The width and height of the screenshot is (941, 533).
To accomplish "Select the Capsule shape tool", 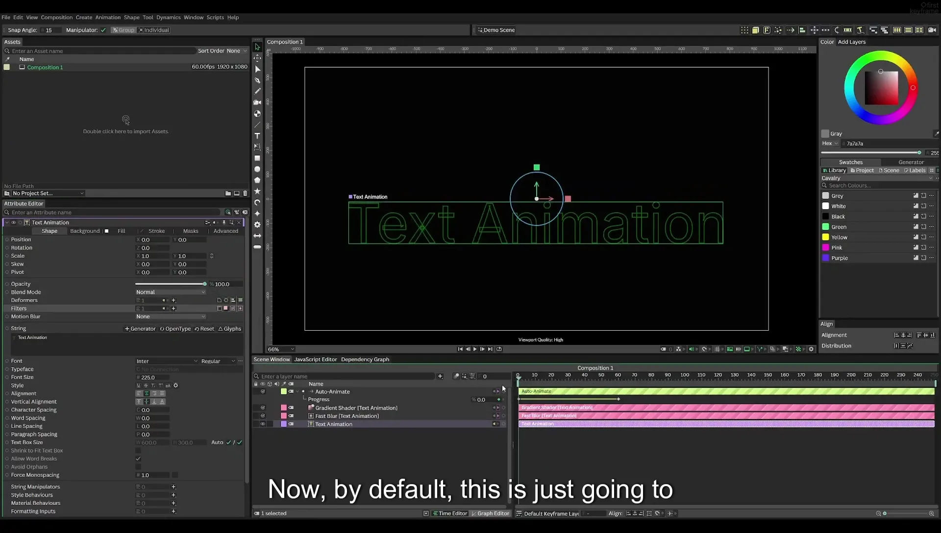I will coord(257,247).
